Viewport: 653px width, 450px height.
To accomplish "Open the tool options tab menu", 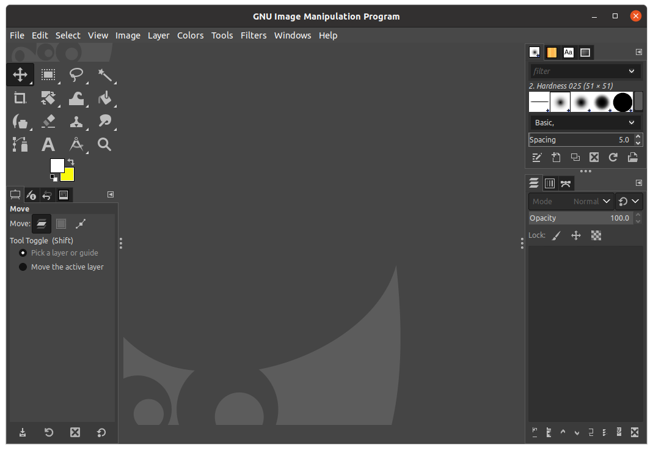I will (111, 194).
